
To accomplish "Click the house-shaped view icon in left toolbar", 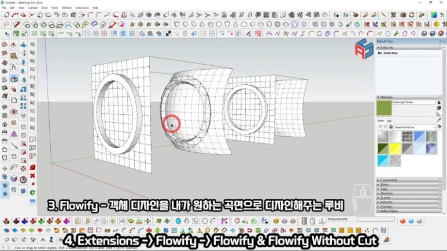I will point(5,125).
